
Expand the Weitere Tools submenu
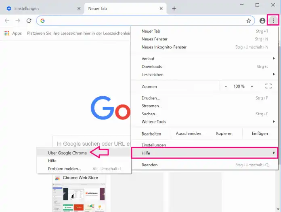tap(205, 122)
